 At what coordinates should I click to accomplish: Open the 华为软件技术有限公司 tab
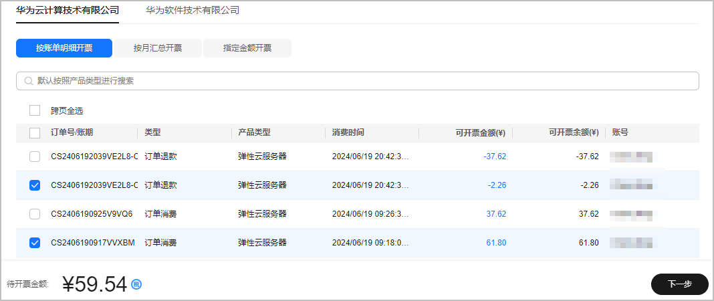[x=193, y=11]
